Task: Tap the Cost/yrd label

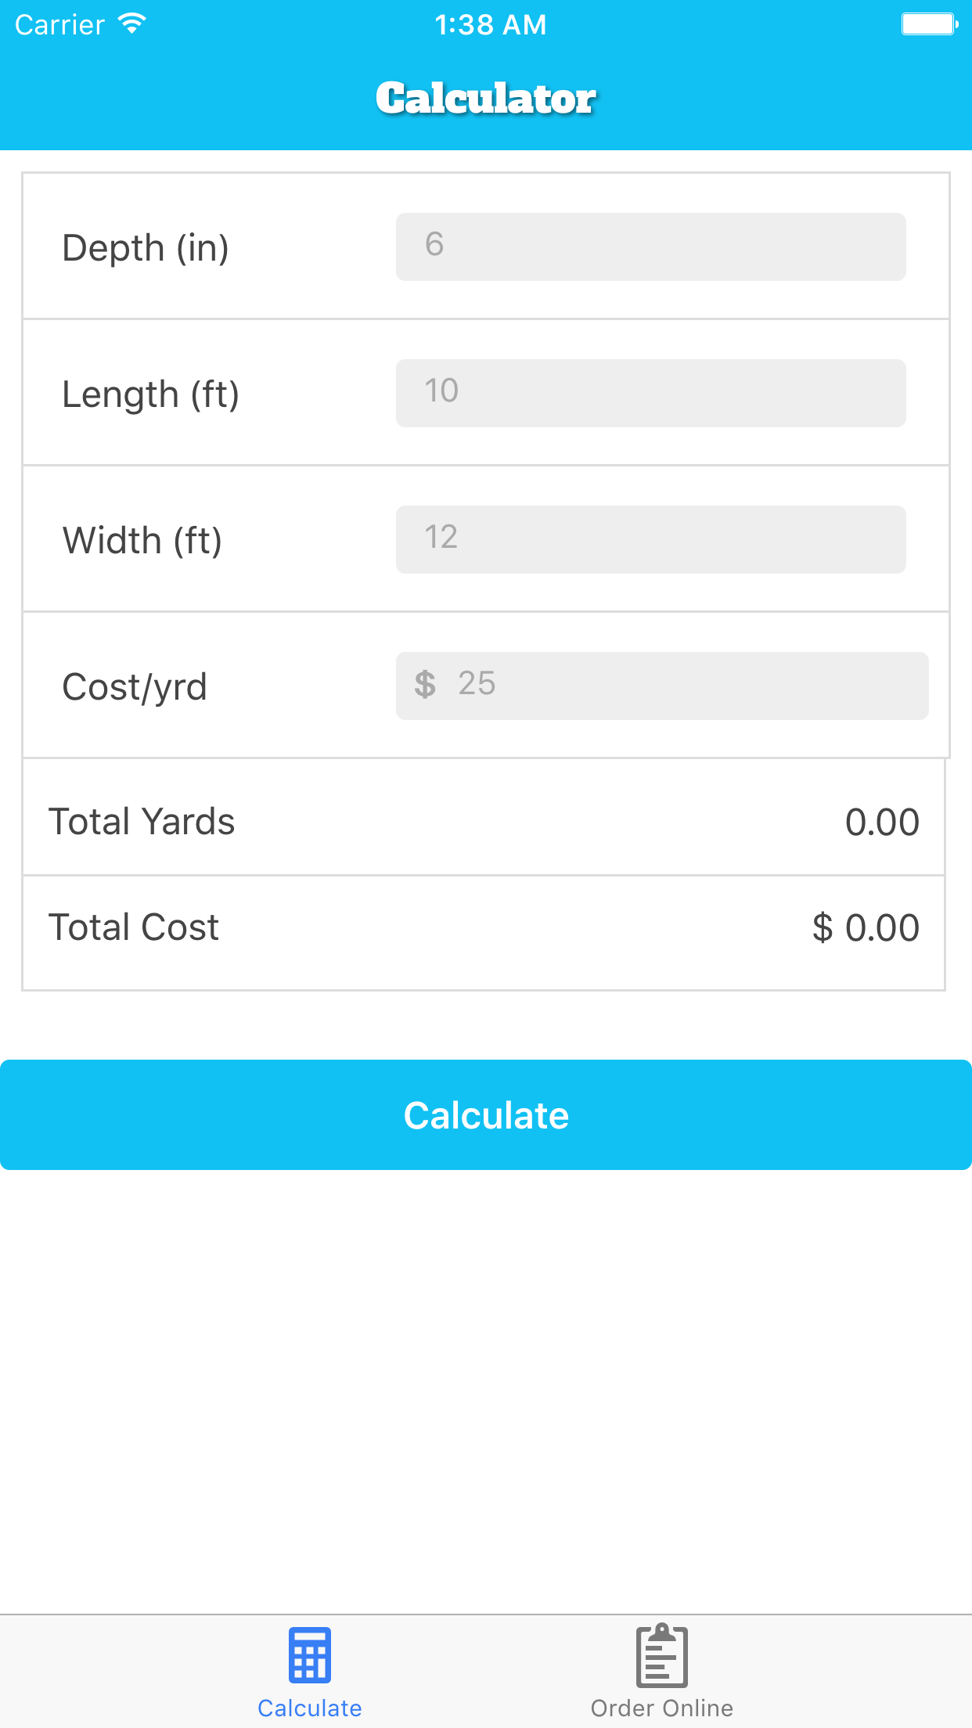Action: tap(135, 687)
